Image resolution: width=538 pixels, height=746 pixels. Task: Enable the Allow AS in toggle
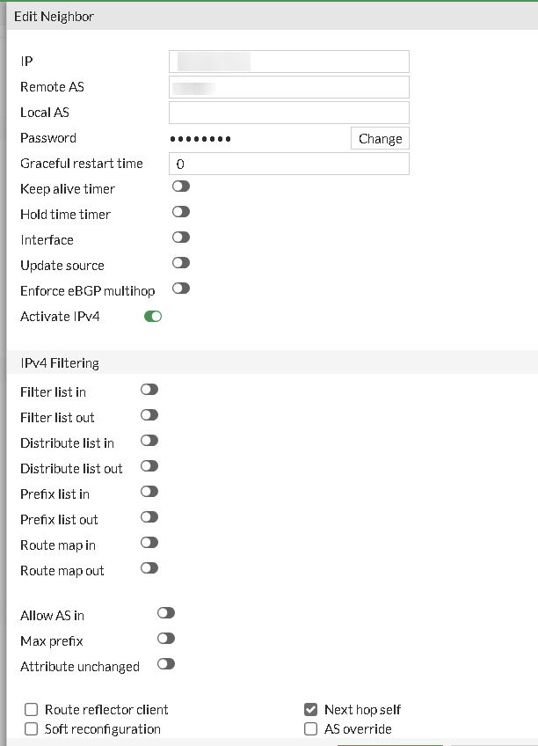point(165,611)
